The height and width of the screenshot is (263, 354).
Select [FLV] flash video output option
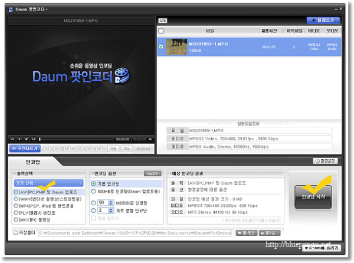tap(35, 213)
